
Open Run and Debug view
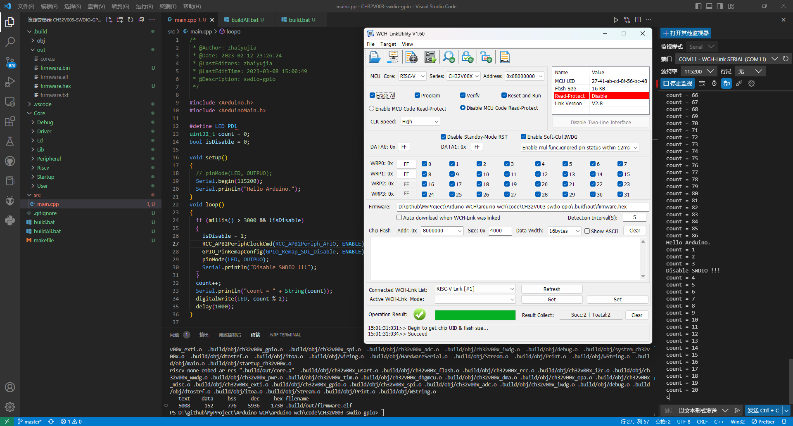tap(10, 82)
